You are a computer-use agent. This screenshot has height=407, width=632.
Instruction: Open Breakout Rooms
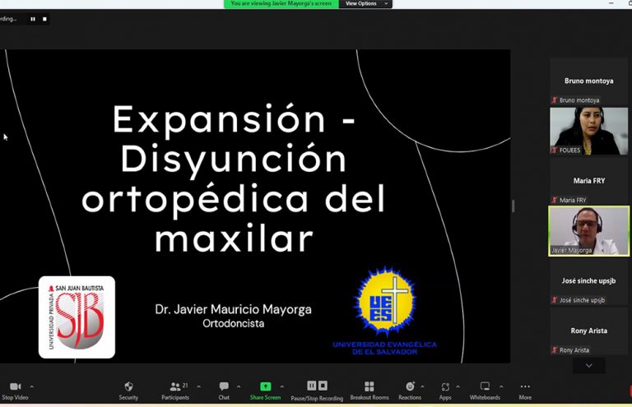pos(369,386)
